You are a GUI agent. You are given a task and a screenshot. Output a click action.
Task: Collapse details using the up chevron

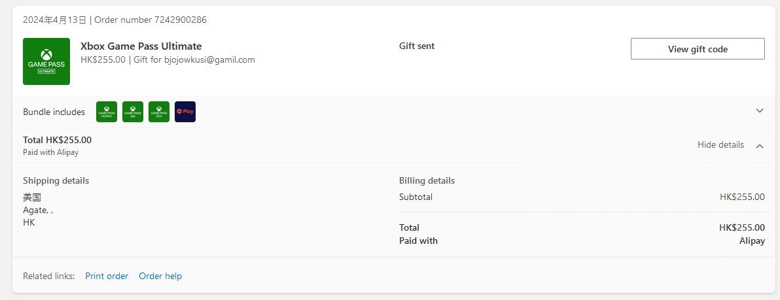coord(760,146)
